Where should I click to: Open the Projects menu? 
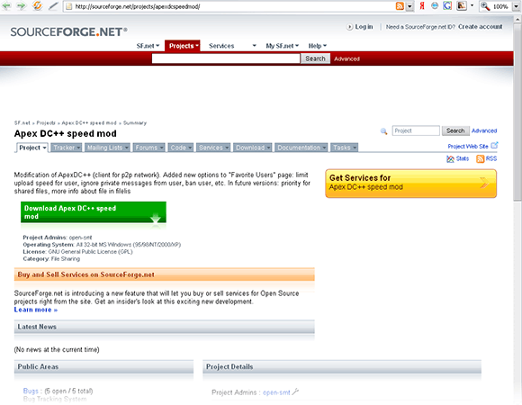[x=183, y=46]
